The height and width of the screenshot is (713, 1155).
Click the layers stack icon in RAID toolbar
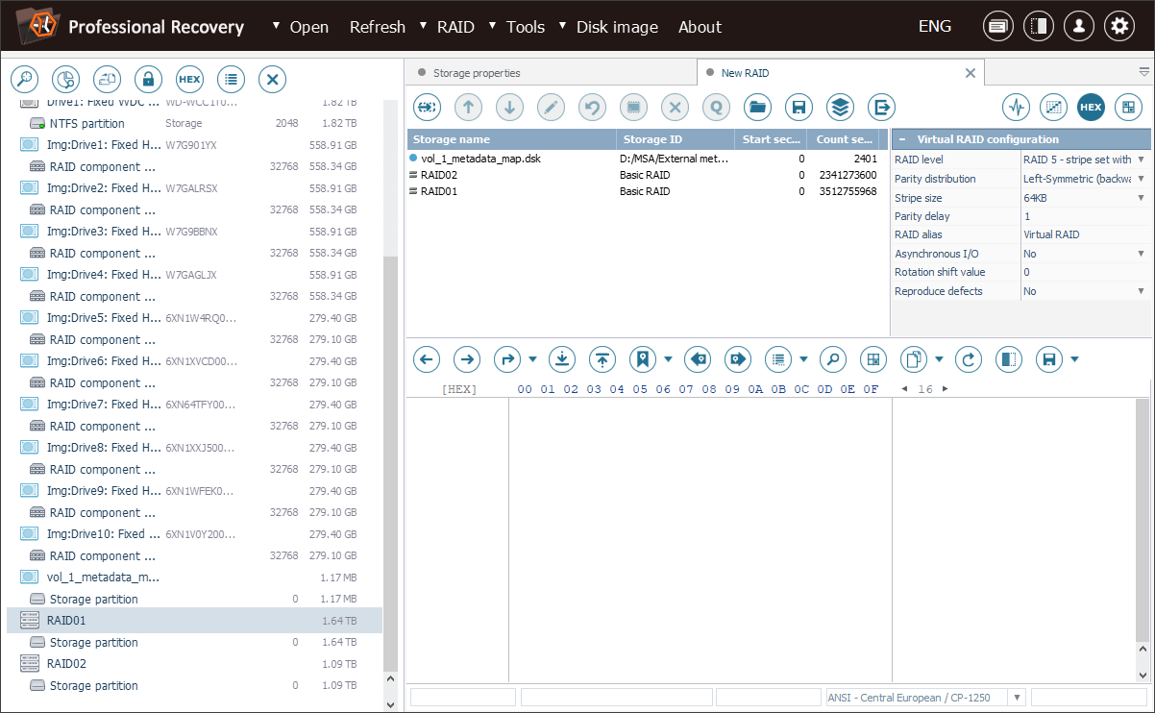(x=840, y=107)
